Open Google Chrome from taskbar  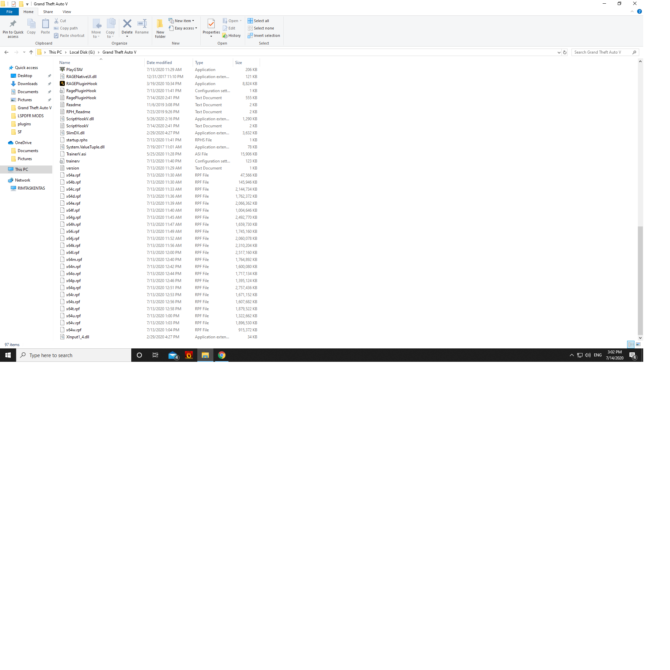point(221,355)
